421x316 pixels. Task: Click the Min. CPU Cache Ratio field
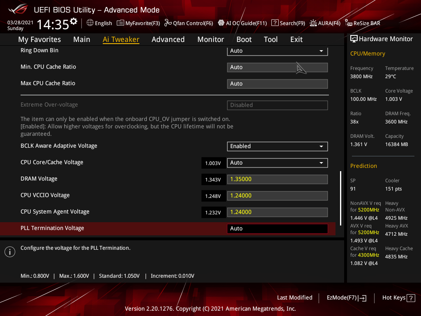click(278, 67)
